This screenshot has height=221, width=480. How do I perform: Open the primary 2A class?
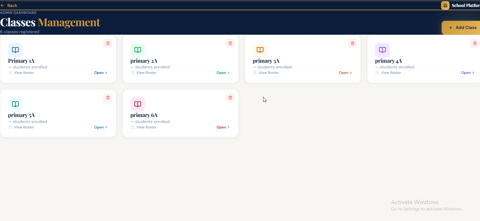click(x=223, y=73)
